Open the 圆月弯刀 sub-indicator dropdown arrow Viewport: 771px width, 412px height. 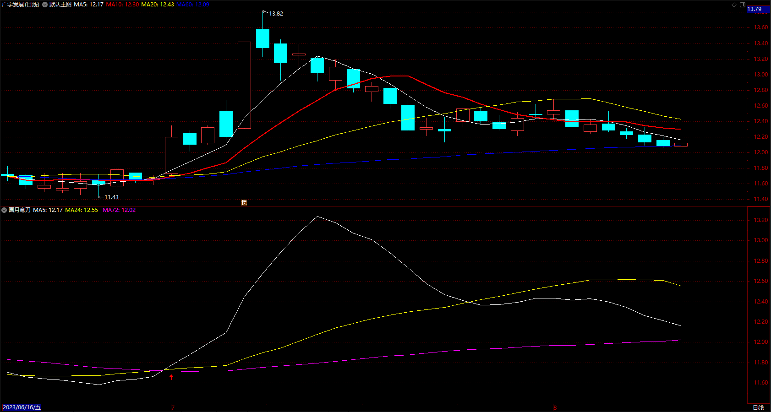(4, 210)
